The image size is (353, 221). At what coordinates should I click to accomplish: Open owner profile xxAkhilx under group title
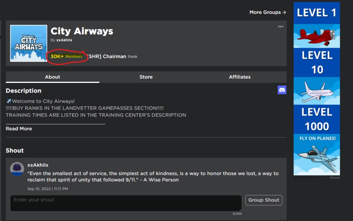(64, 40)
